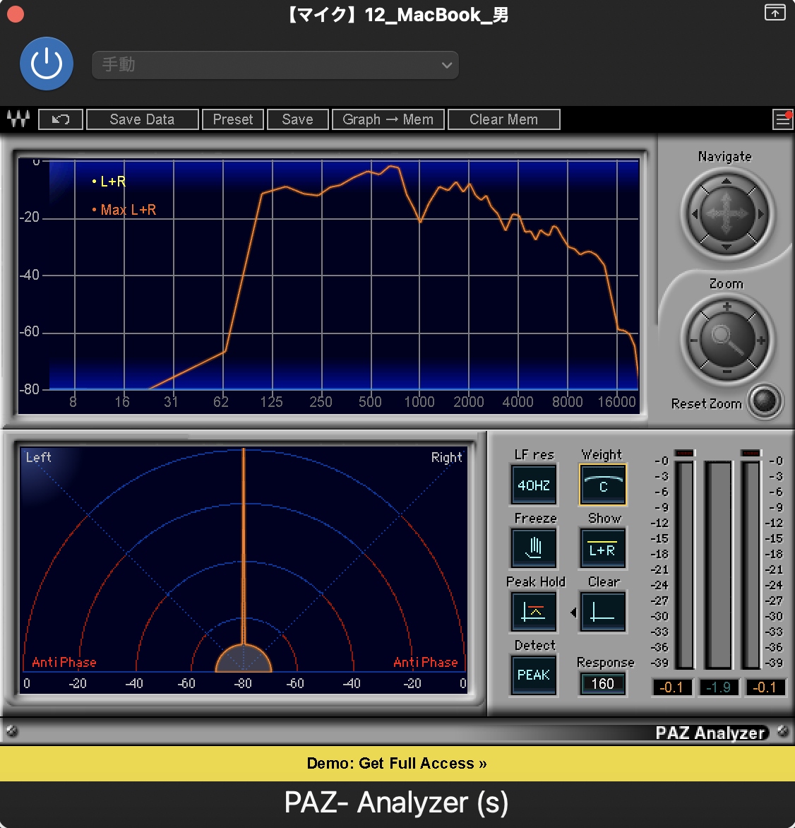The height and width of the screenshot is (828, 795).
Task: Click the magnifier in the Zoom knob
Action: pyautogui.click(x=727, y=340)
